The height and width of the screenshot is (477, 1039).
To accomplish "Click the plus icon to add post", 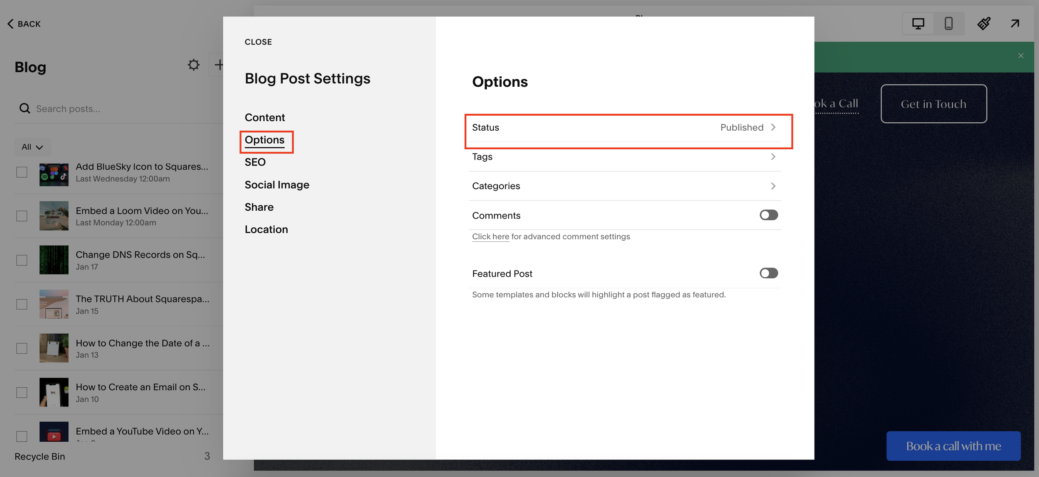I will [x=218, y=65].
